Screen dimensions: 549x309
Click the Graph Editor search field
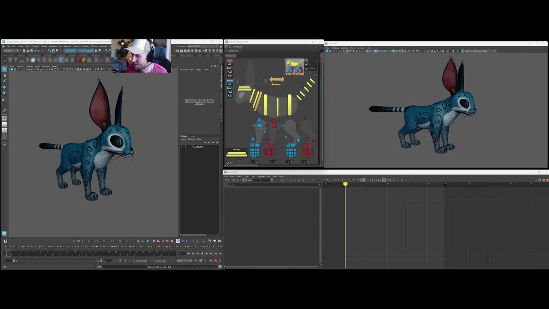click(274, 185)
